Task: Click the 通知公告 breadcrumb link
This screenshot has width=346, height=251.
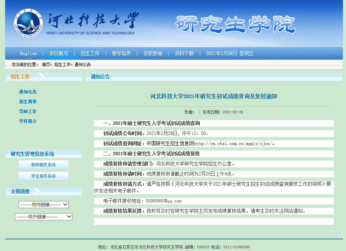Action: (x=82, y=64)
